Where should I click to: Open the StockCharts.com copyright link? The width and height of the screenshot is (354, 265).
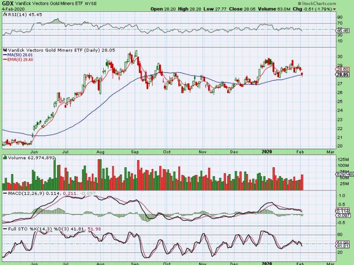317,4
